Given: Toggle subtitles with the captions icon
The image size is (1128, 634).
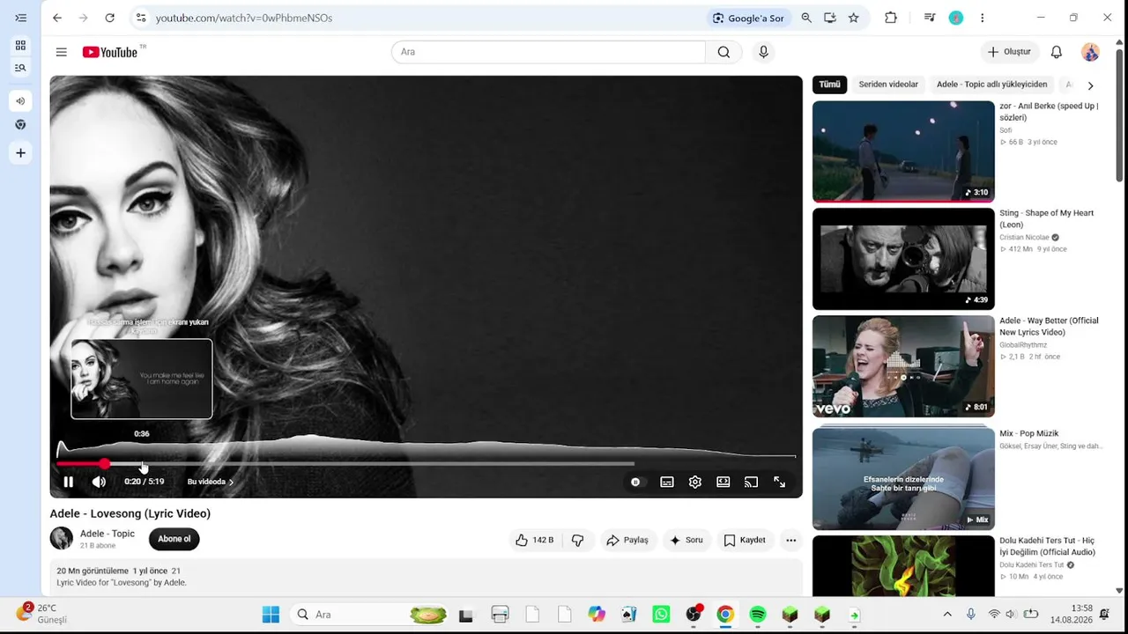Looking at the screenshot, I should click(x=667, y=482).
